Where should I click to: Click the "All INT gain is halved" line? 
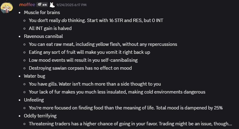50,28
